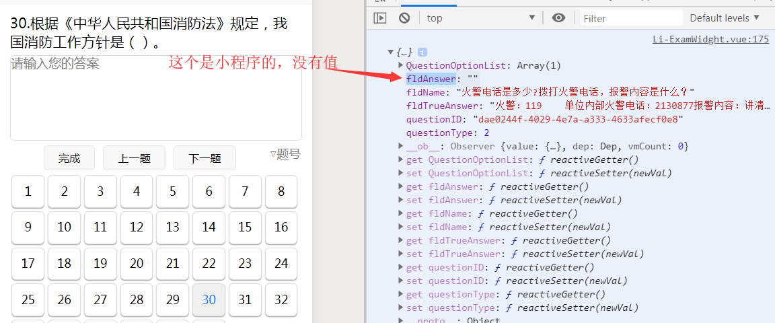The height and width of the screenshot is (323, 775).
Task: Click the console Filter input field
Action: pos(630,18)
